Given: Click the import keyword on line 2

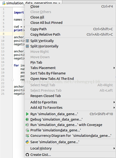Looking at the screenshot, I should tap(19, 12).
